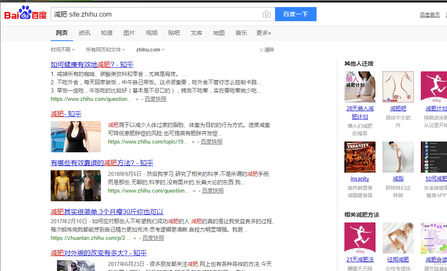447x271 pixels.
Task: Open result 减肥对外貌的改变有多大? - 知乎
Action: (x=98, y=253)
